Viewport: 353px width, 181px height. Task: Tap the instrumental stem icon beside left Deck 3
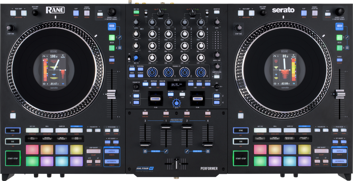tap(120, 48)
